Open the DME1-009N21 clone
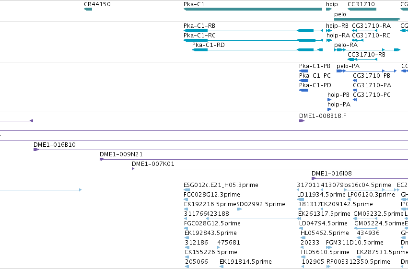Viewport: 408px width, 269px height. pos(254,160)
